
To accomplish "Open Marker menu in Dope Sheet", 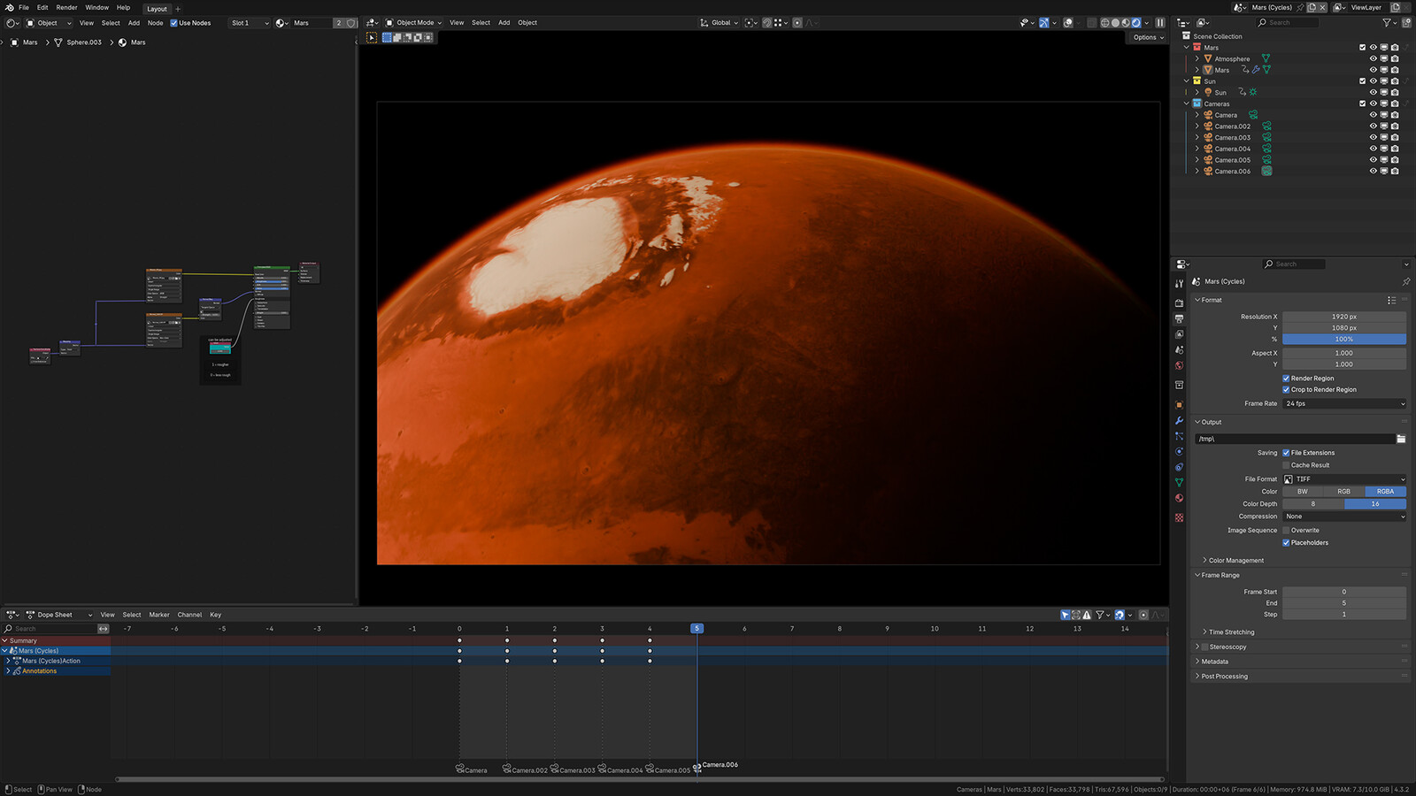I will point(159,615).
